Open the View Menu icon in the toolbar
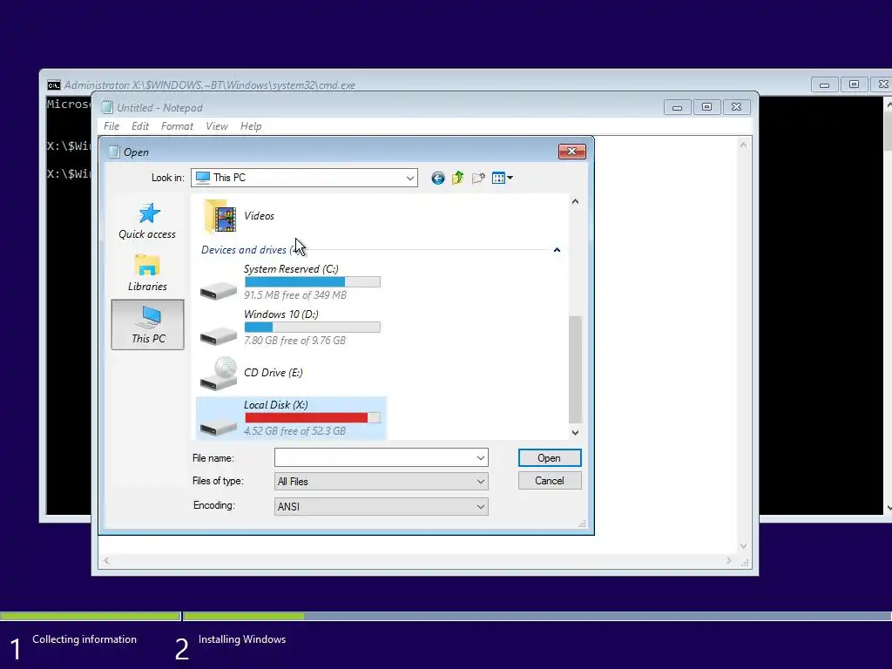This screenshot has width=892, height=669. point(503,178)
